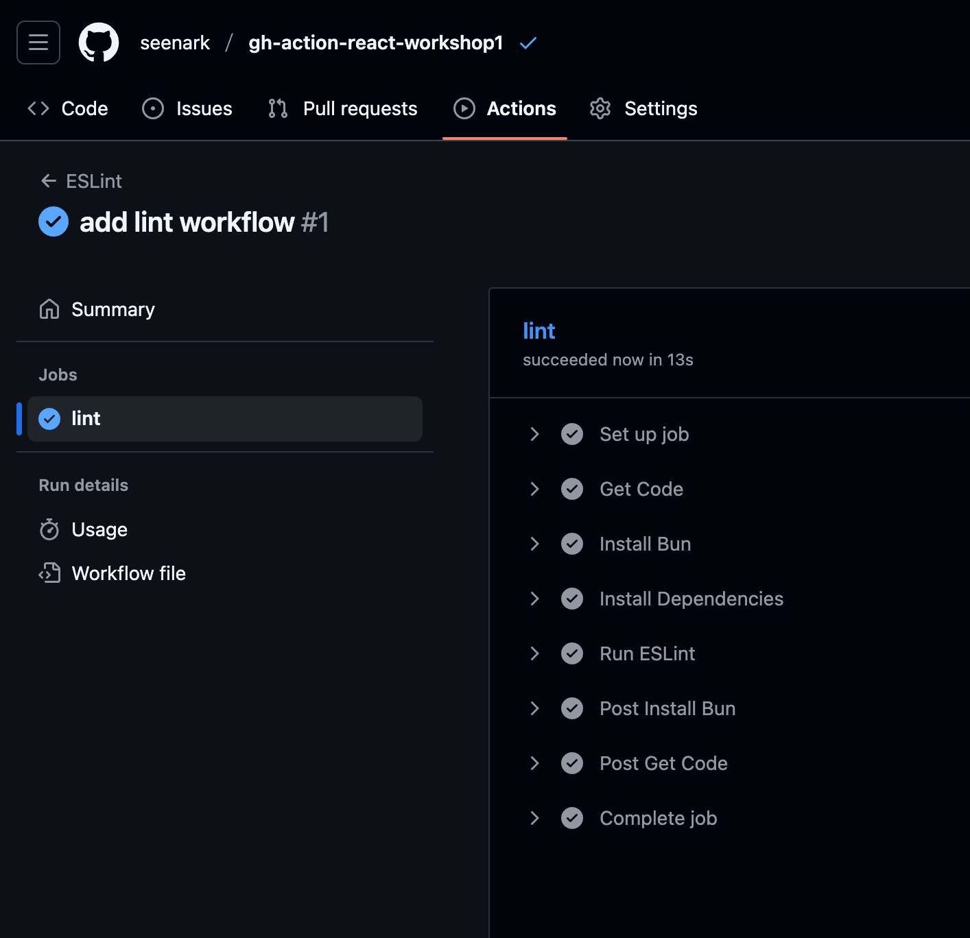This screenshot has height=938, width=970.
Task: Click the Usage stopwatch icon
Action: click(49, 529)
